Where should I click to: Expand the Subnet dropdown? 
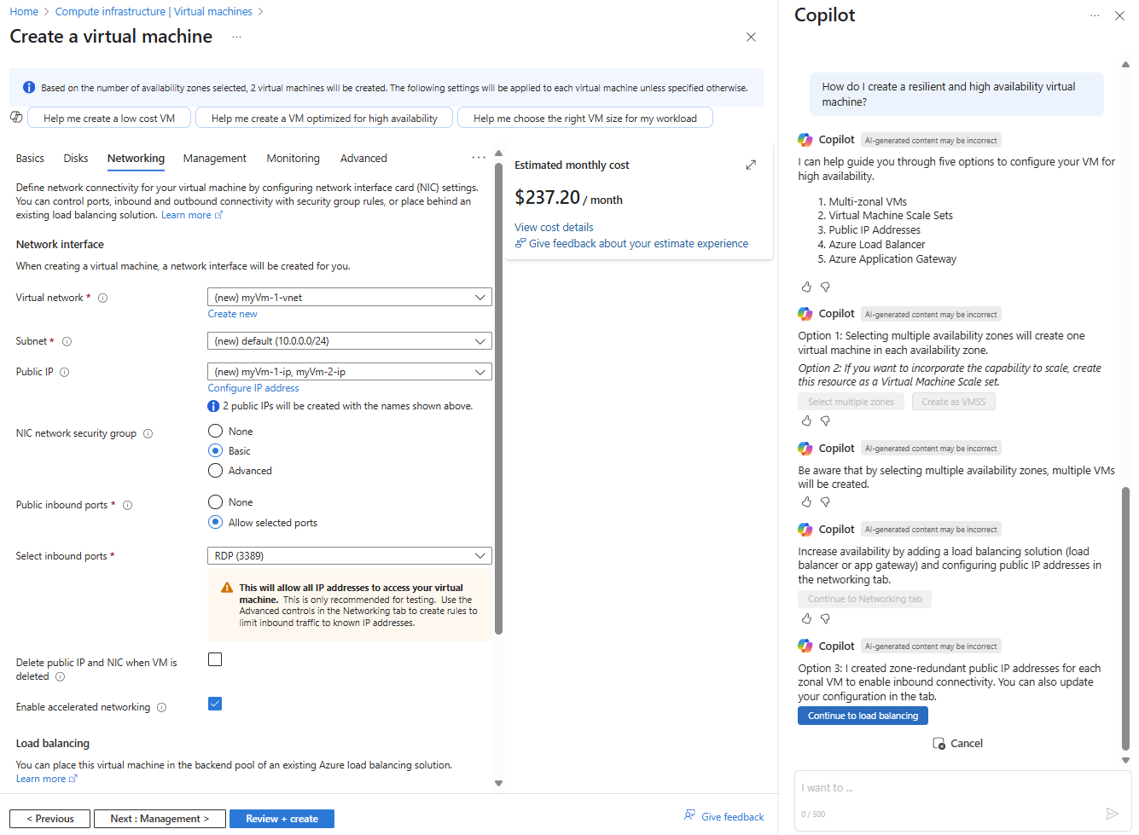(349, 341)
